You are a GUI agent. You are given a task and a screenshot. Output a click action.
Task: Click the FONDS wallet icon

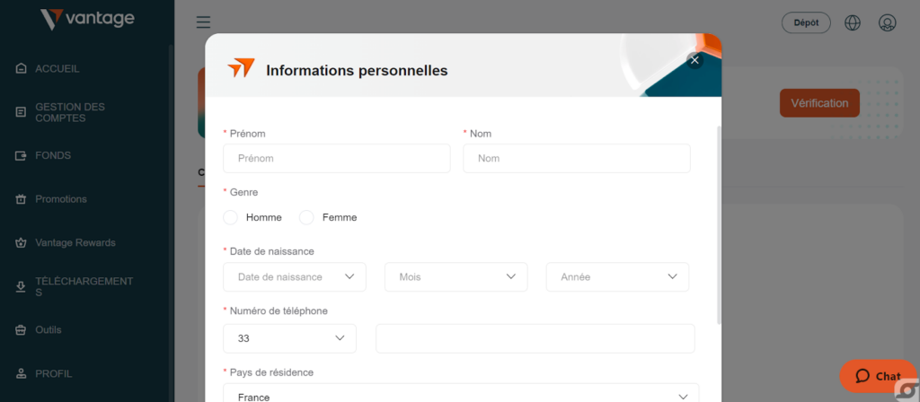pos(22,156)
